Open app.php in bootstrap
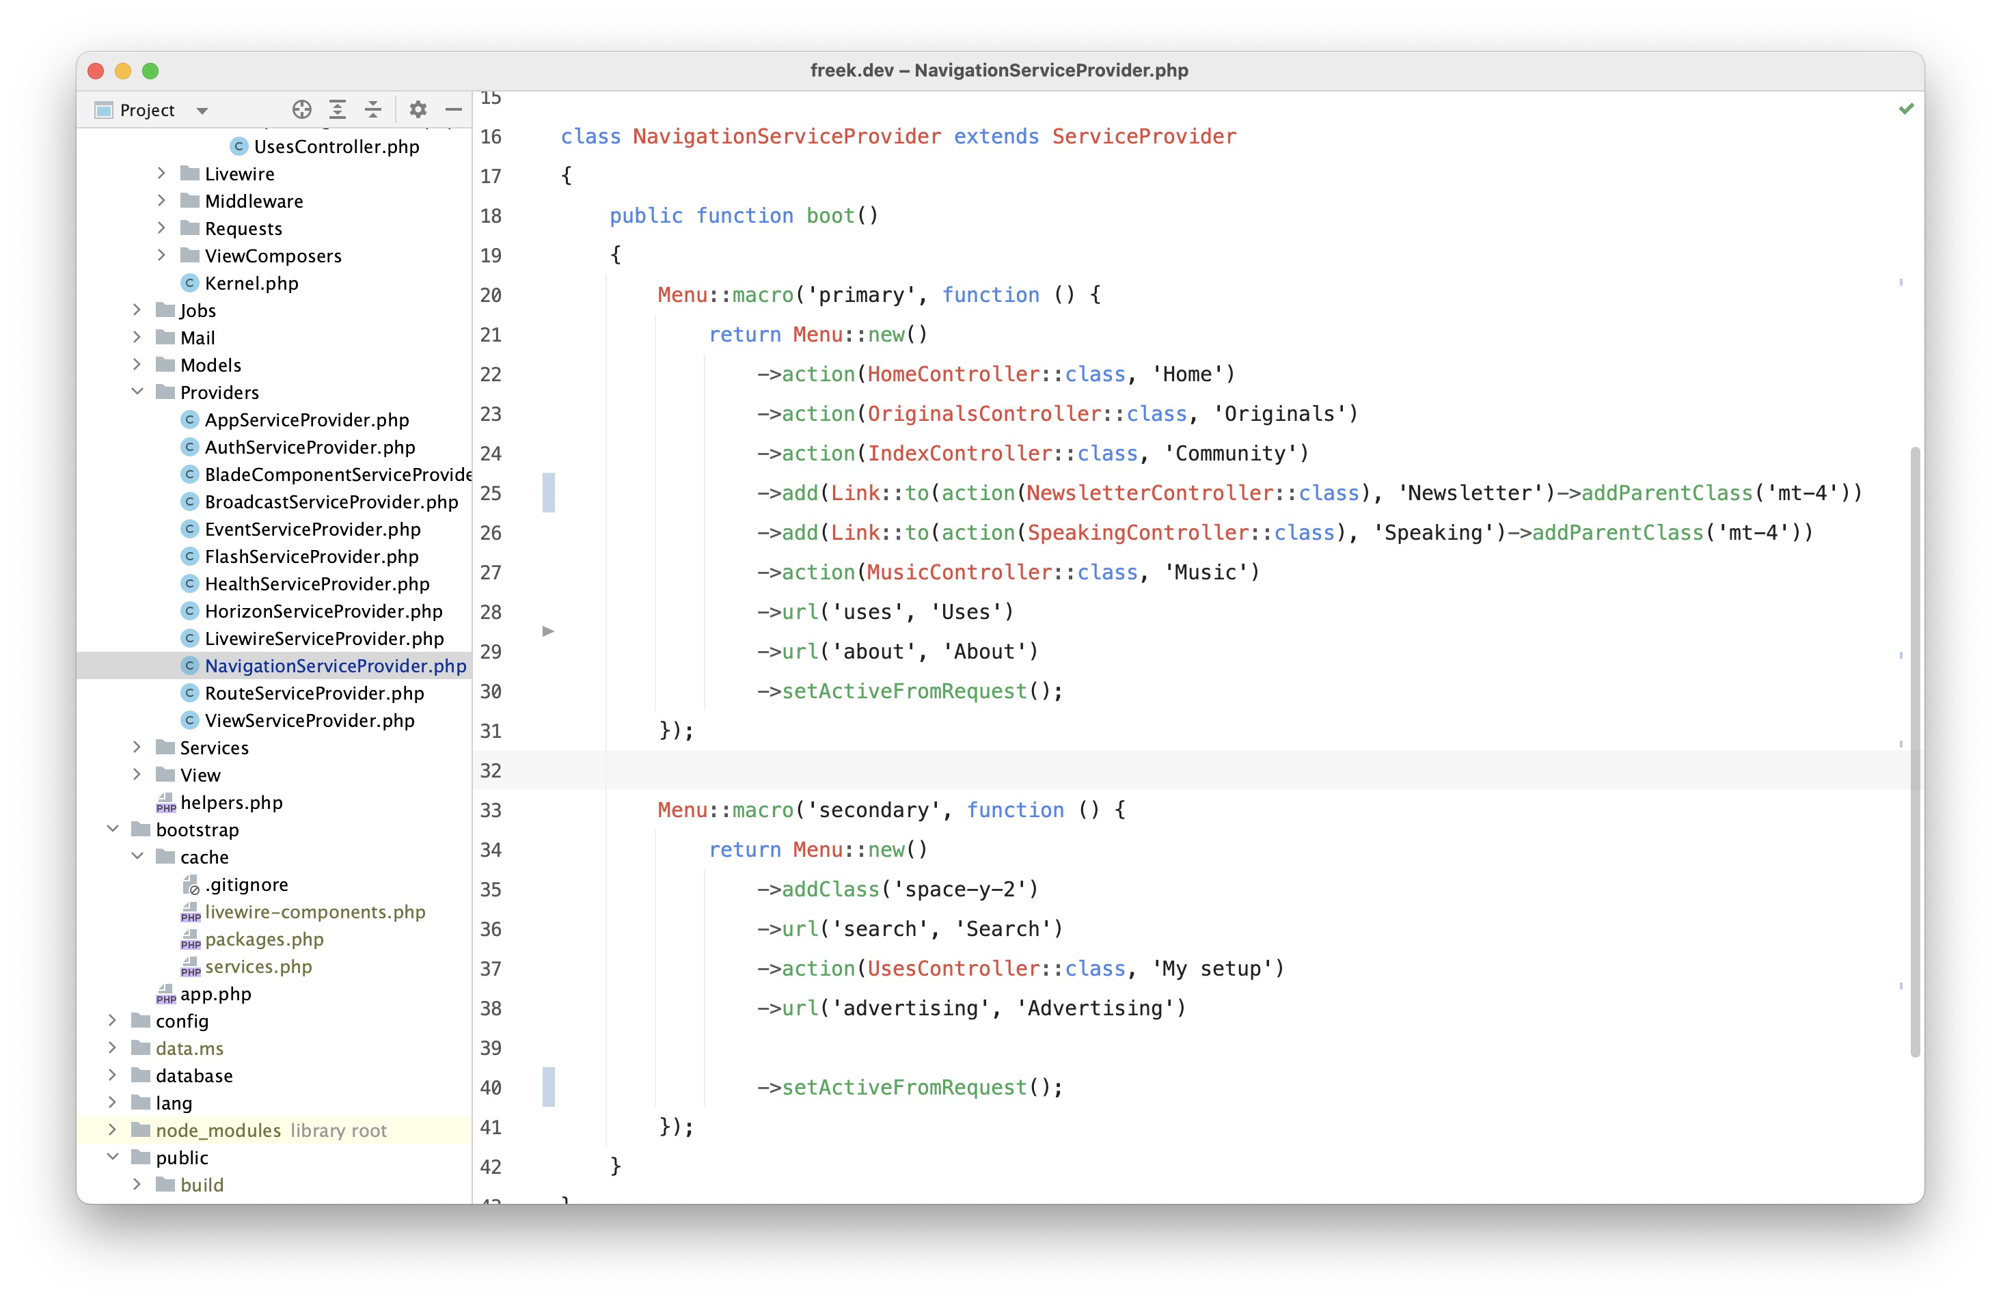 (216, 993)
